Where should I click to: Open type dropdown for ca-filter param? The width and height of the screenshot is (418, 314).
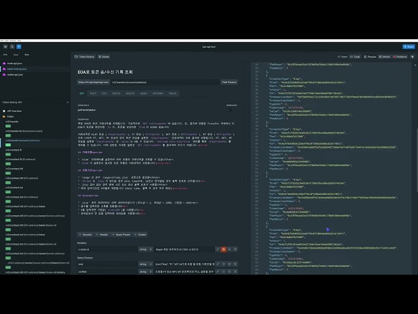tap(145, 271)
